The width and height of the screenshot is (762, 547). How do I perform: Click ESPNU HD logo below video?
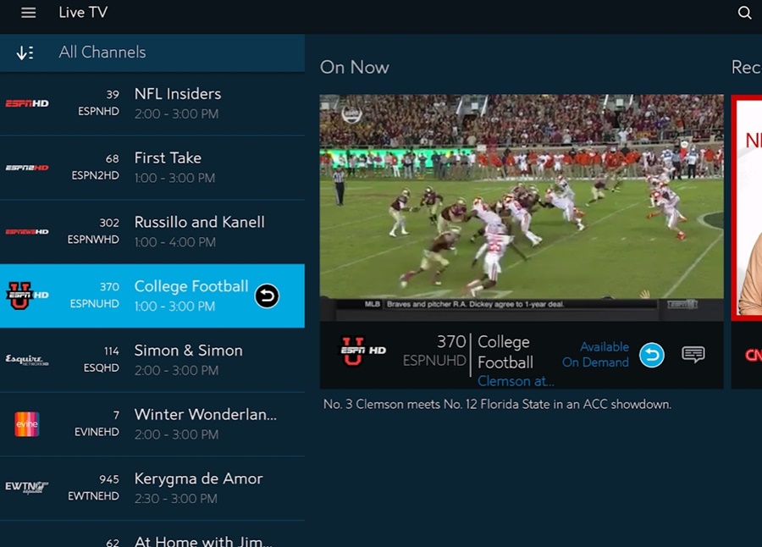coord(362,351)
